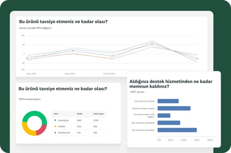Click the Nisan 2025 data point marker
Viewport: 231px width, 153px height.
[x=27, y=58]
